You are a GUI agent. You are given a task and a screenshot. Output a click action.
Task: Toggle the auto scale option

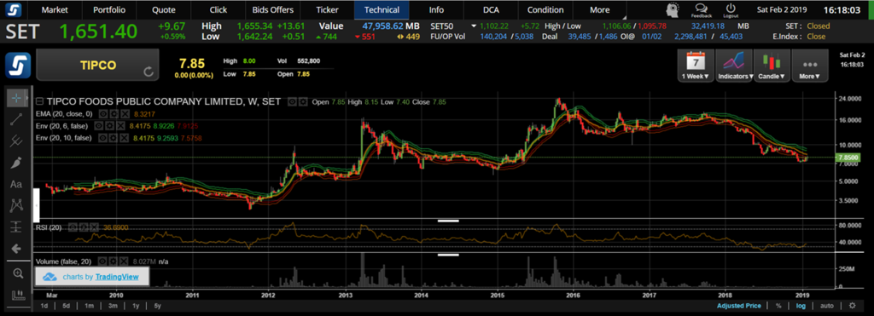827,306
